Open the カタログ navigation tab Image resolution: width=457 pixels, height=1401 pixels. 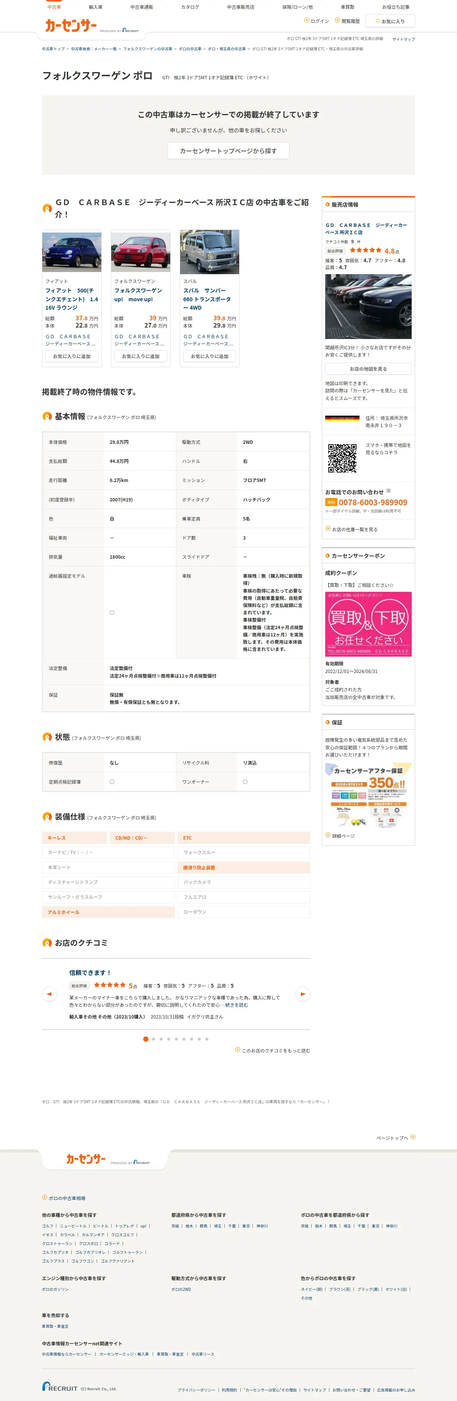190,7
